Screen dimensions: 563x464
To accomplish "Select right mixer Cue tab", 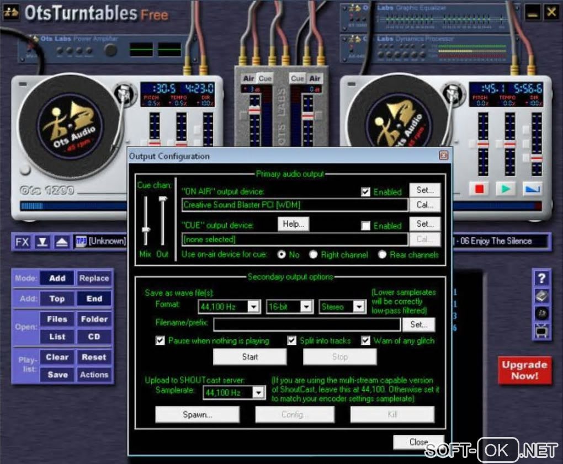I will 298,78.
